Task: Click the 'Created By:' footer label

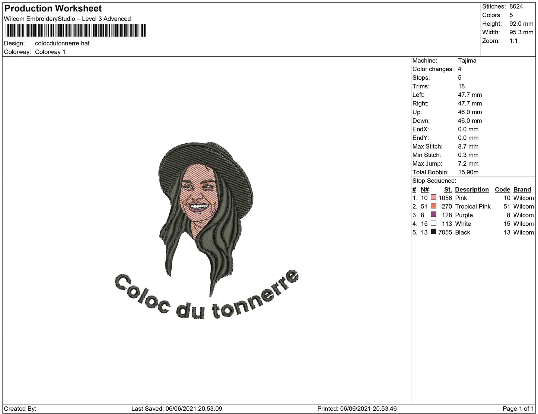Action: coord(20,408)
